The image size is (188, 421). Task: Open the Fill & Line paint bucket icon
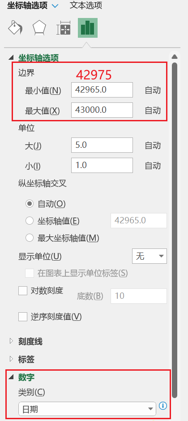[15, 28]
